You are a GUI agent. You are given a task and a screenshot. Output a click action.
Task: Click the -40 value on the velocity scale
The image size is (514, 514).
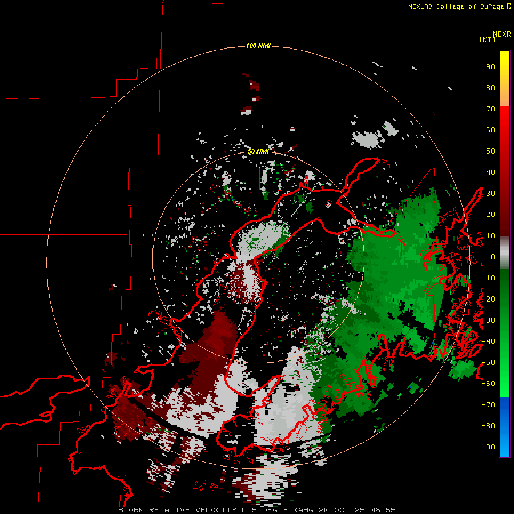[x=488, y=342]
